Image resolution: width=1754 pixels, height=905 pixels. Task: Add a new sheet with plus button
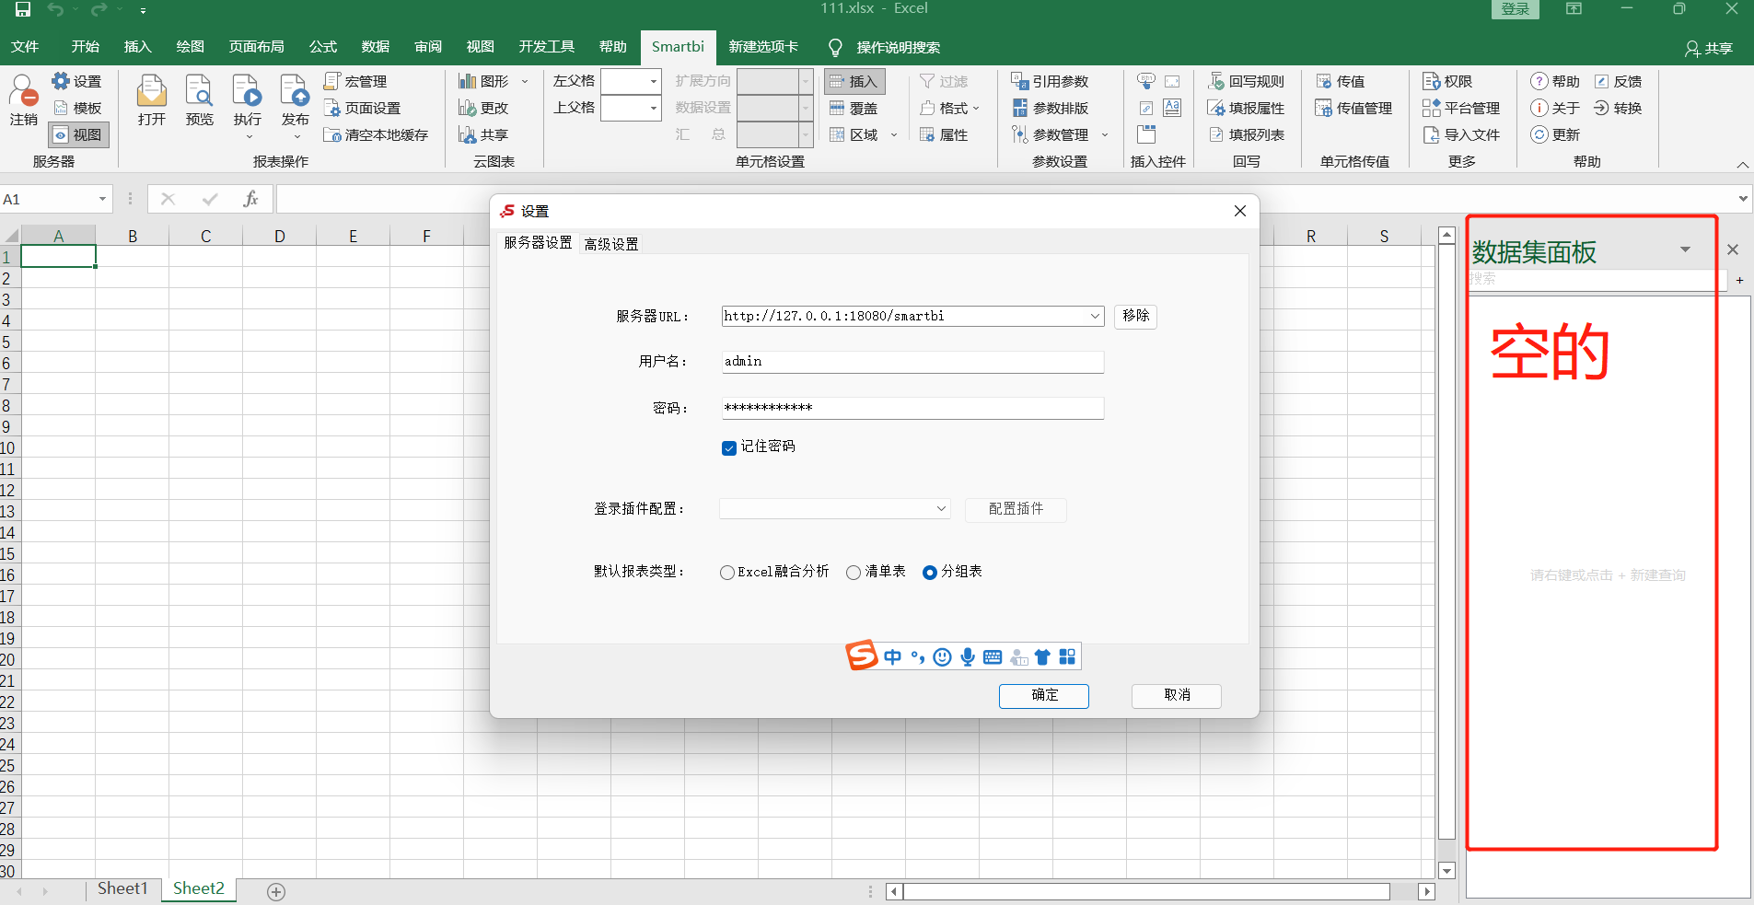point(276,892)
